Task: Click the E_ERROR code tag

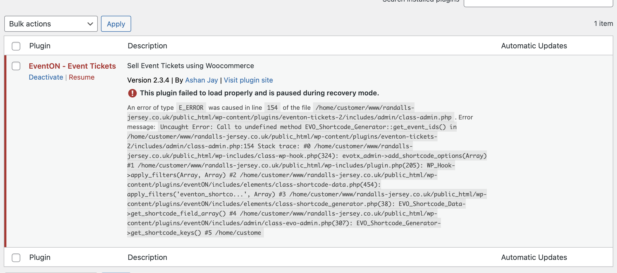Action: click(191, 108)
